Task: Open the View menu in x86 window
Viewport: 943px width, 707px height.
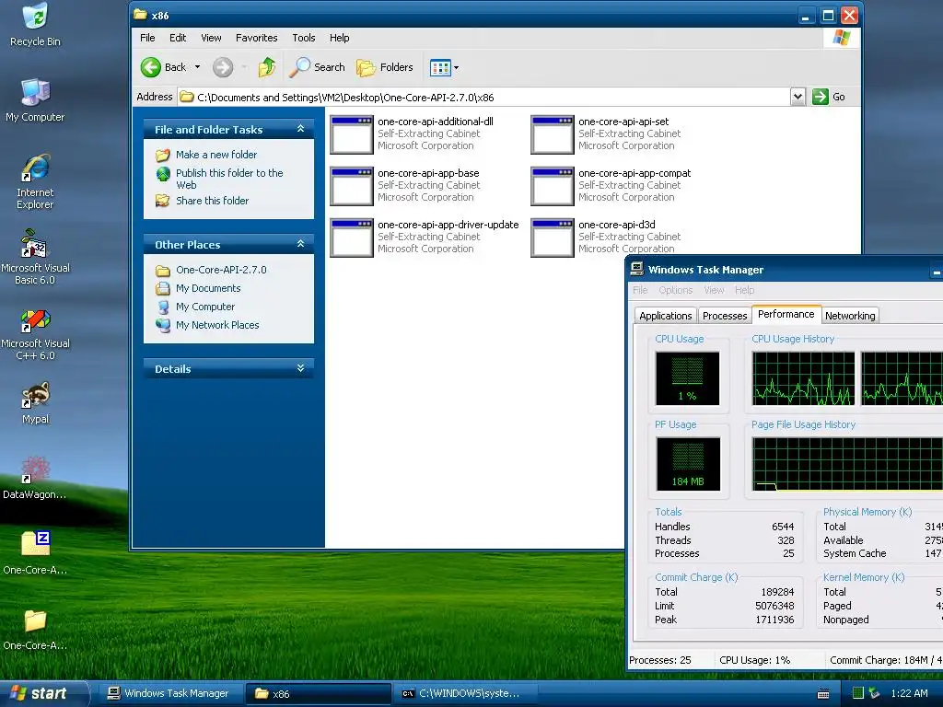Action: 211,38
